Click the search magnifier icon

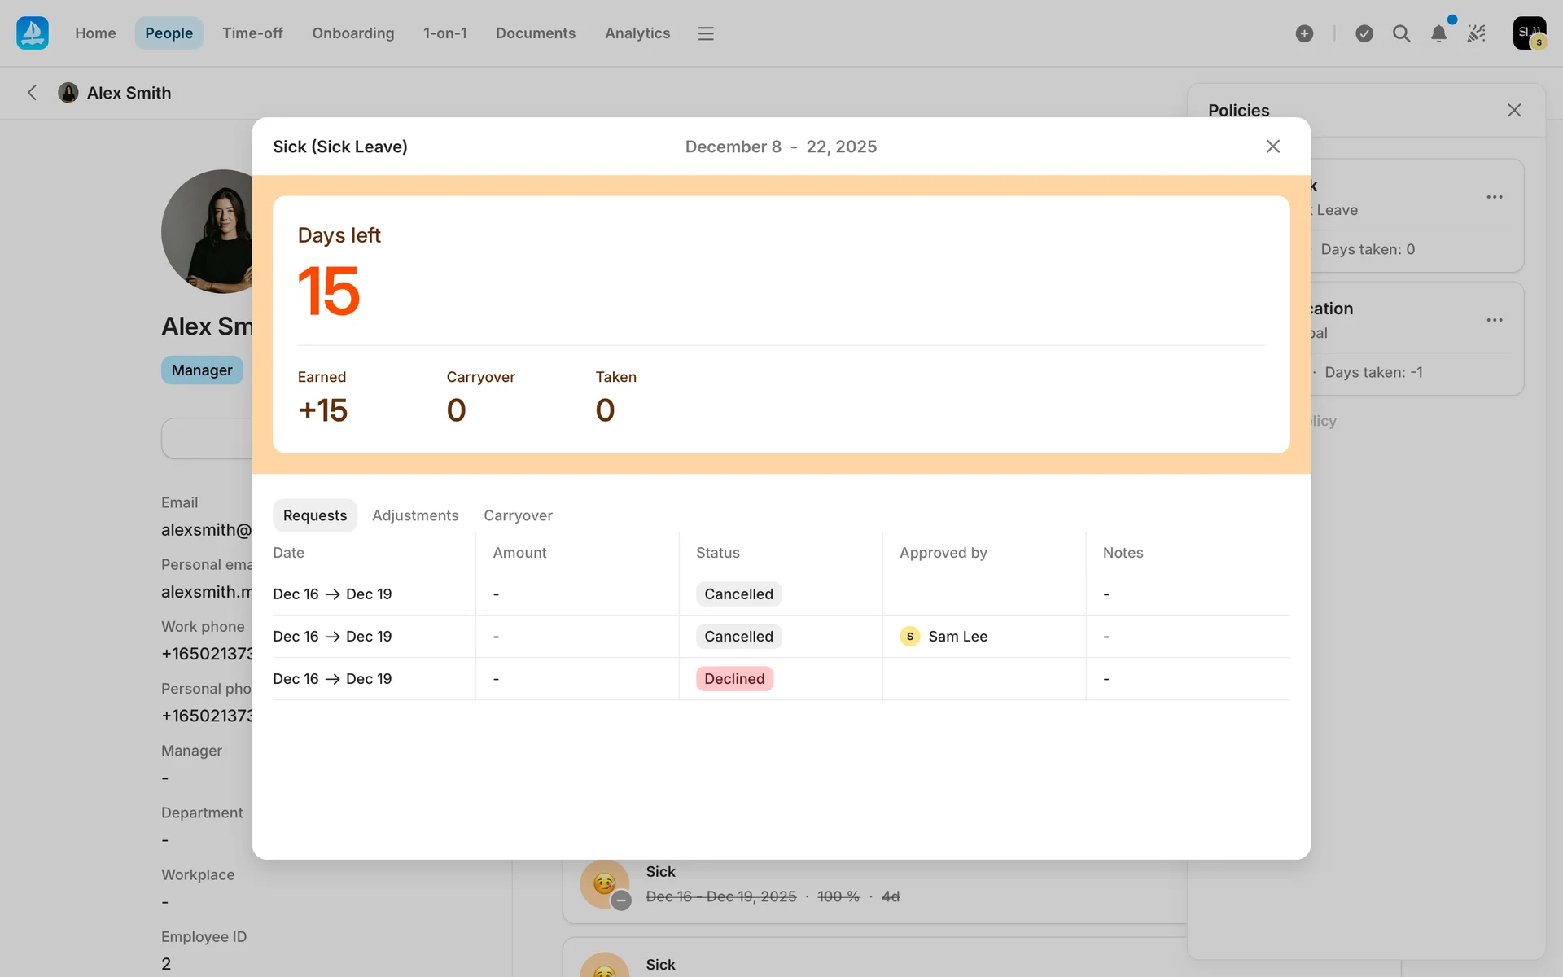pyautogui.click(x=1401, y=33)
